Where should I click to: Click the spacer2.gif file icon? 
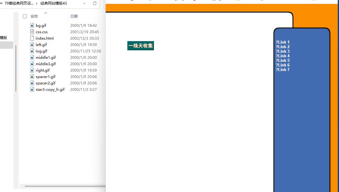[x=32, y=83]
